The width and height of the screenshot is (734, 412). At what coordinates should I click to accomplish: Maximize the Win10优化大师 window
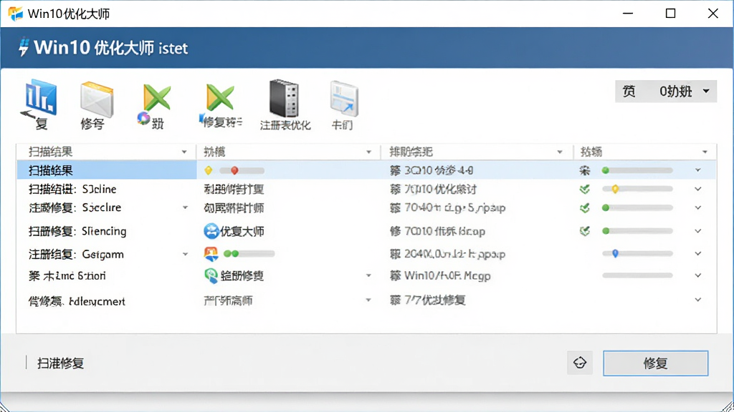pyautogui.click(x=670, y=14)
